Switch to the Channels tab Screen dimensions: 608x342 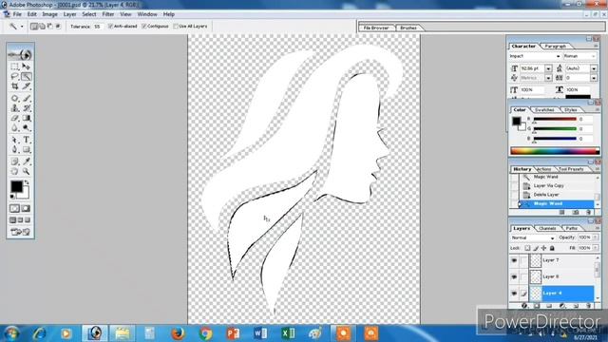coord(547,228)
